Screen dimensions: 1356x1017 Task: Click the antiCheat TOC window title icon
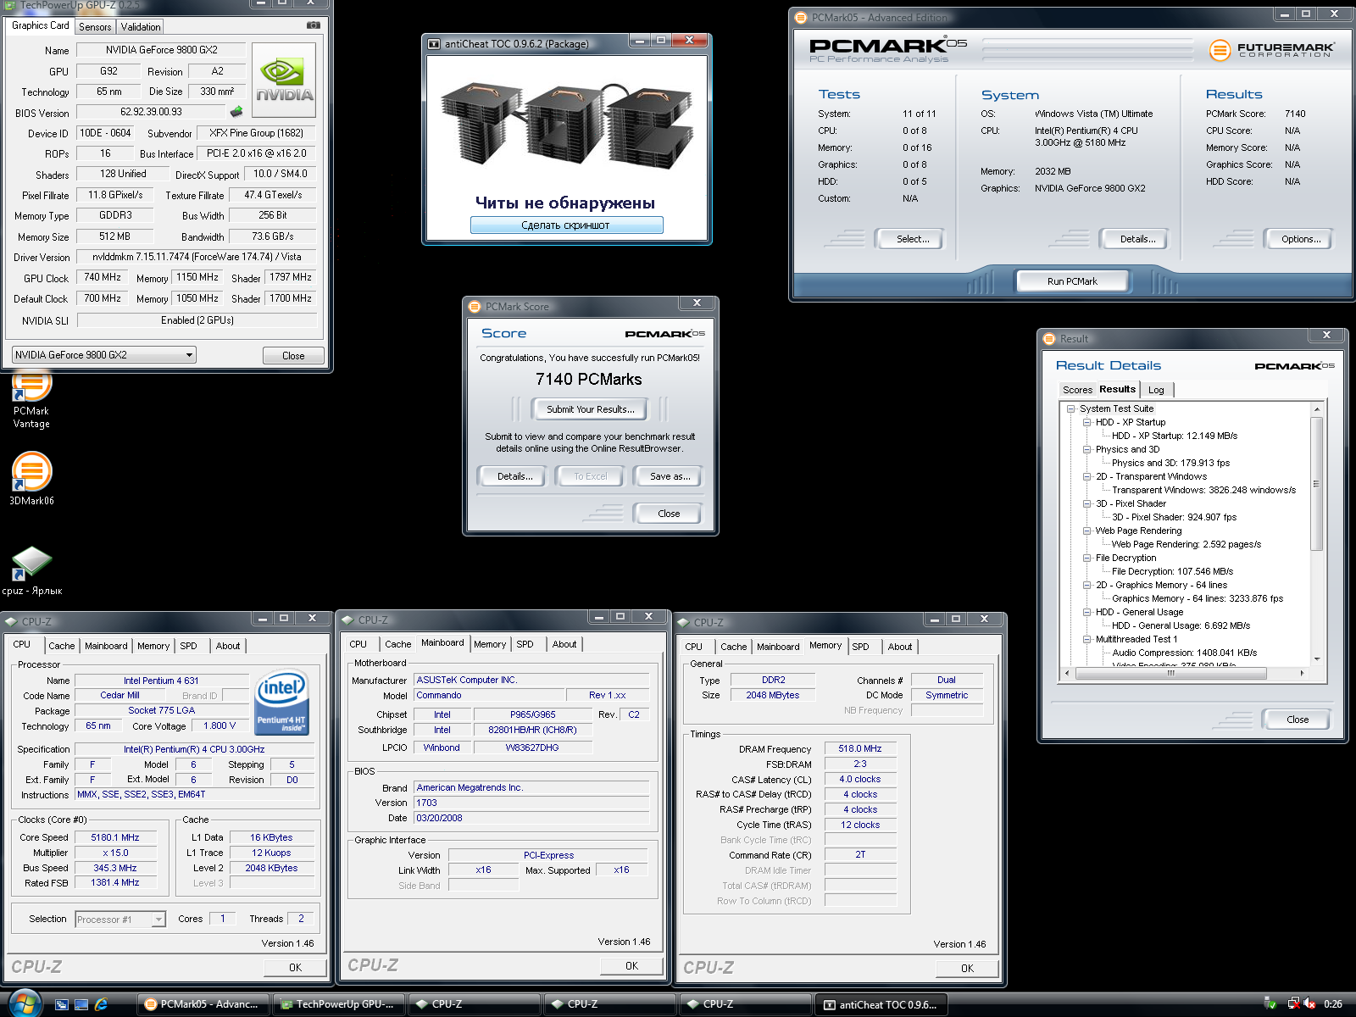pos(434,43)
